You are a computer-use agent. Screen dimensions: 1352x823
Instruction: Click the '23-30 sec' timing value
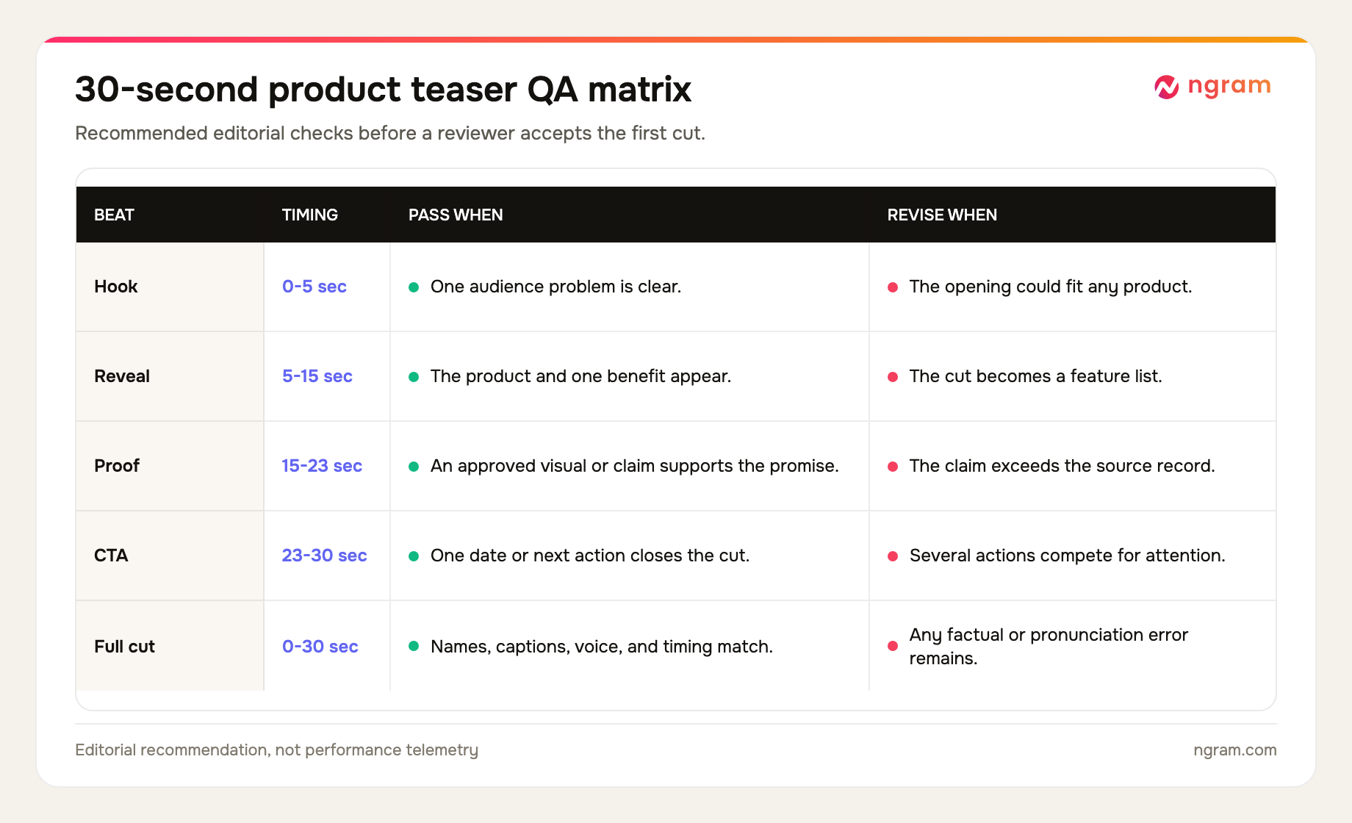click(x=324, y=556)
